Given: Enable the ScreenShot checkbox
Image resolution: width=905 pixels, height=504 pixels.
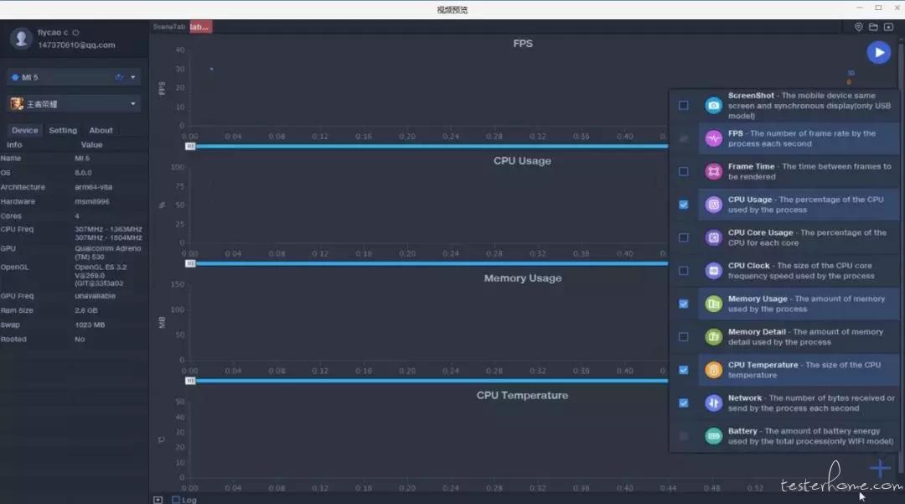Looking at the screenshot, I should 684,106.
